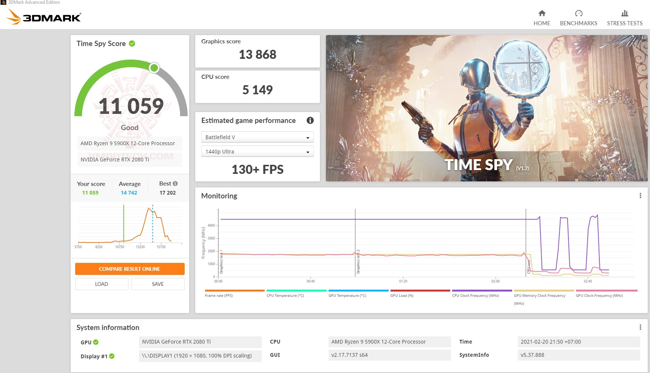Viewport: 650px width, 373px height.
Task: Open the Home page icon
Action: pos(542,13)
